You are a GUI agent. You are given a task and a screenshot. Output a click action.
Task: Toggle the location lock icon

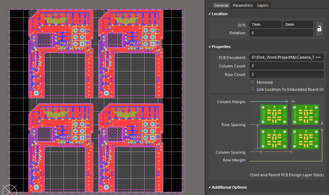pyautogui.click(x=319, y=29)
